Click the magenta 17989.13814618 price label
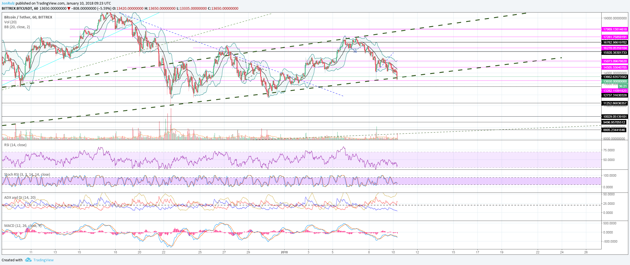 pyautogui.click(x=615, y=29)
